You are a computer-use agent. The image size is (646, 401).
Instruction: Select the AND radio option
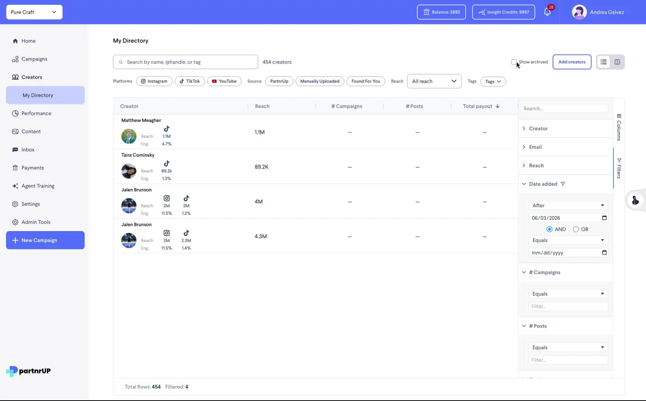coord(550,229)
